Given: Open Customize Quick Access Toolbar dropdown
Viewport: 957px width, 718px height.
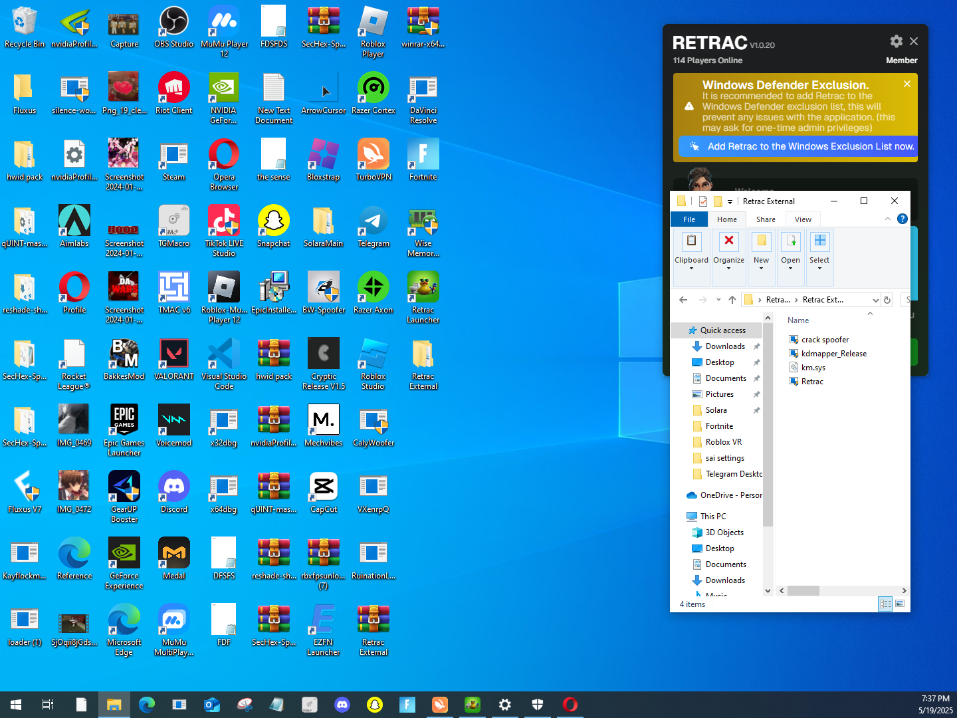Looking at the screenshot, I should click(x=730, y=201).
